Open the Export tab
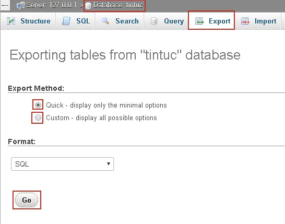 pos(211,20)
